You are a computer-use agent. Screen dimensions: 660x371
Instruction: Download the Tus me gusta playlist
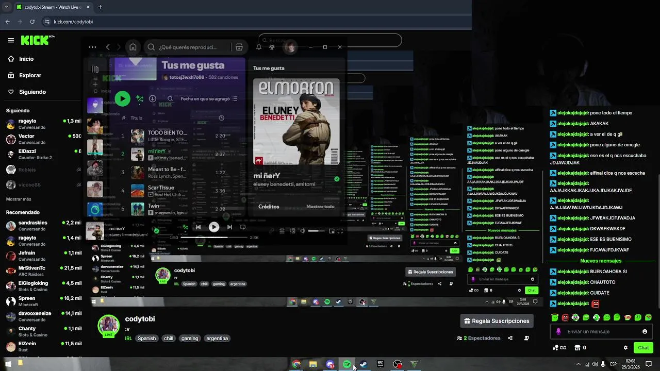click(153, 98)
